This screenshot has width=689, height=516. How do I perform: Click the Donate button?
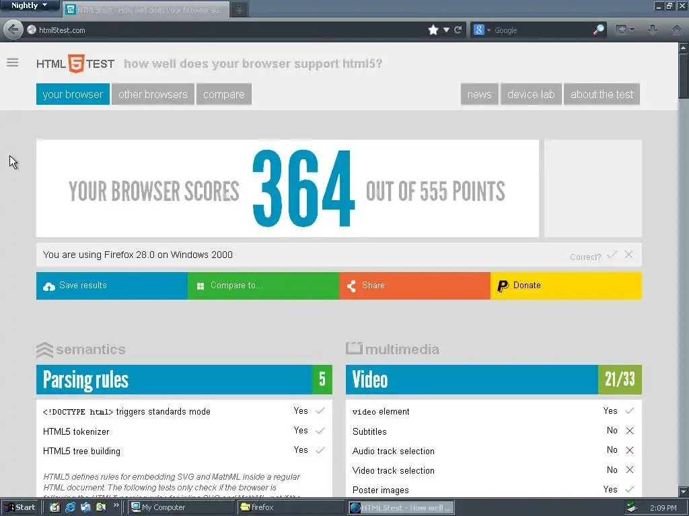click(x=566, y=286)
